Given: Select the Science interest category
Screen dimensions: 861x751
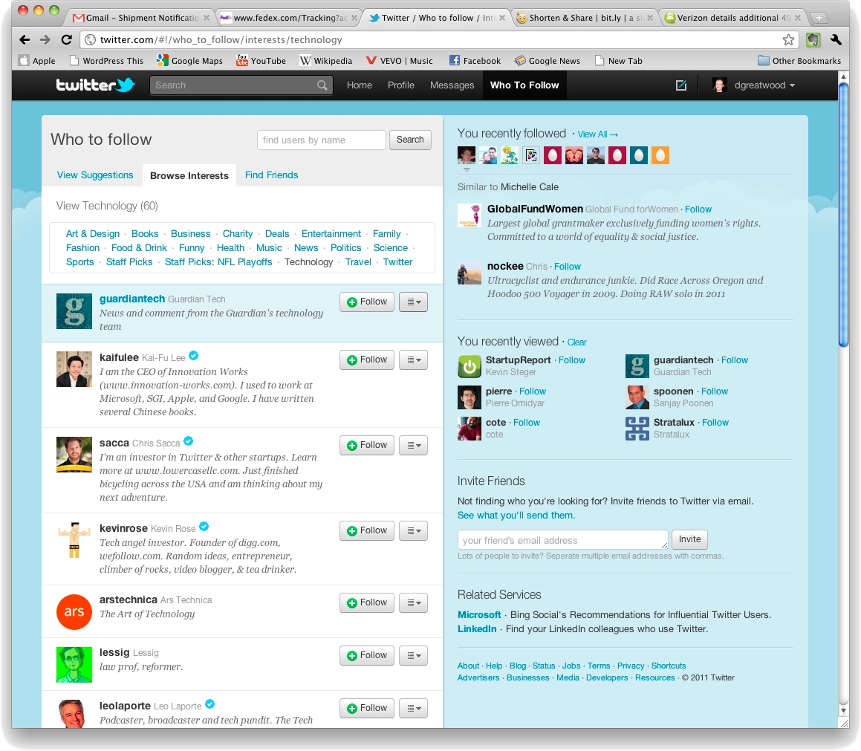Looking at the screenshot, I should point(390,248).
